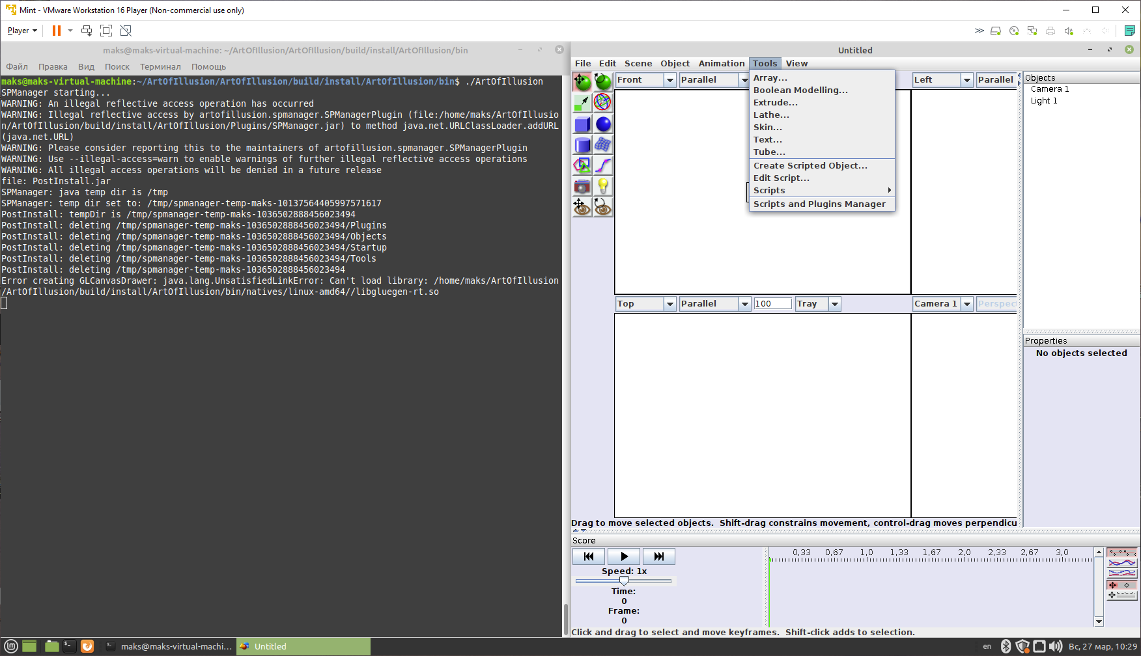Choose Array... from Tools menu
1141x656 pixels.
pos(822,77)
